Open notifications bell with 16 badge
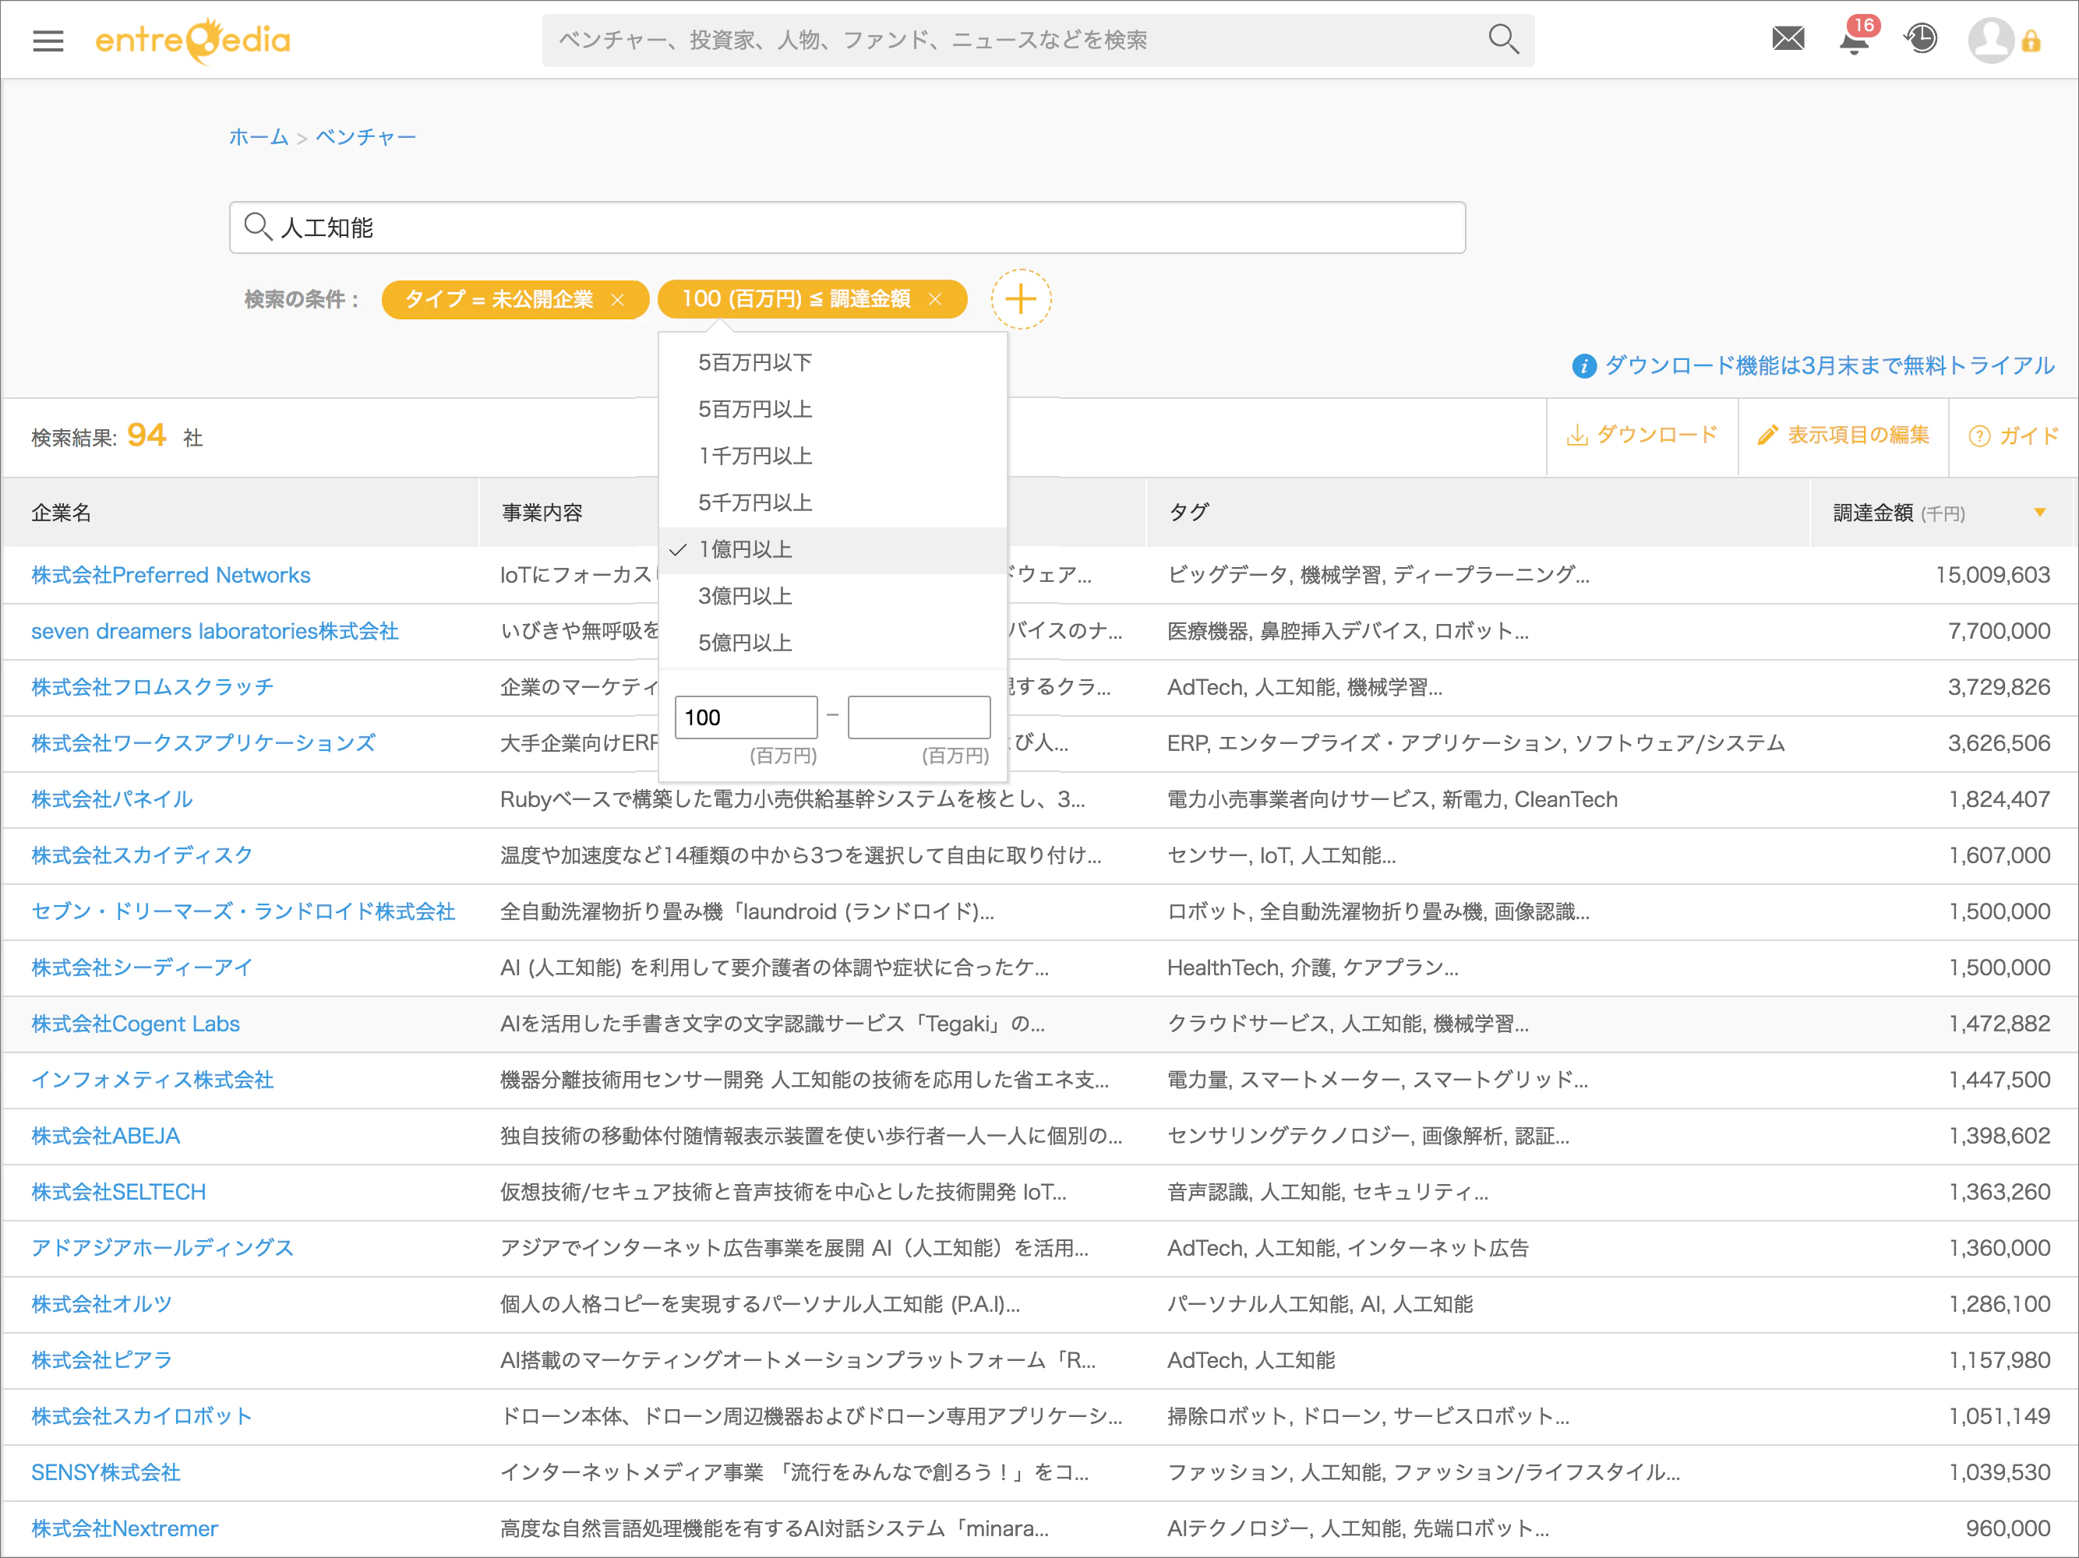This screenshot has width=2079, height=1558. point(1855,40)
